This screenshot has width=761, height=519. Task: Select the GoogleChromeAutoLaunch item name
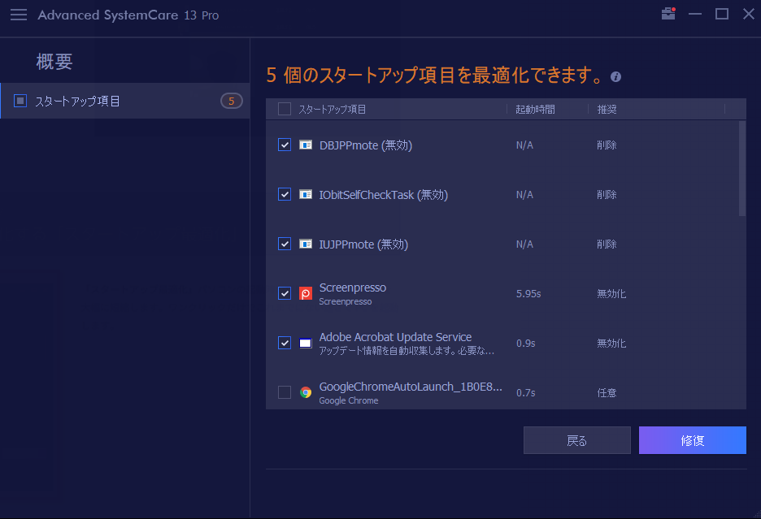pyautogui.click(x=411, y=387)
